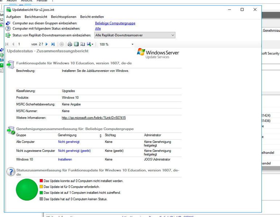Close the Updatebericht window
Screen dimensions: 280x217
tap(255, 10)
